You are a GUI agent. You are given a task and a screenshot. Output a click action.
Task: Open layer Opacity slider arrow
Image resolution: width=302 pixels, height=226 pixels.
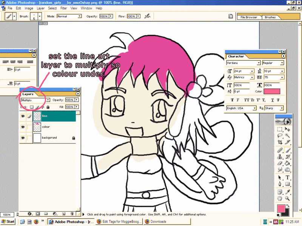[x=77, y=100]
